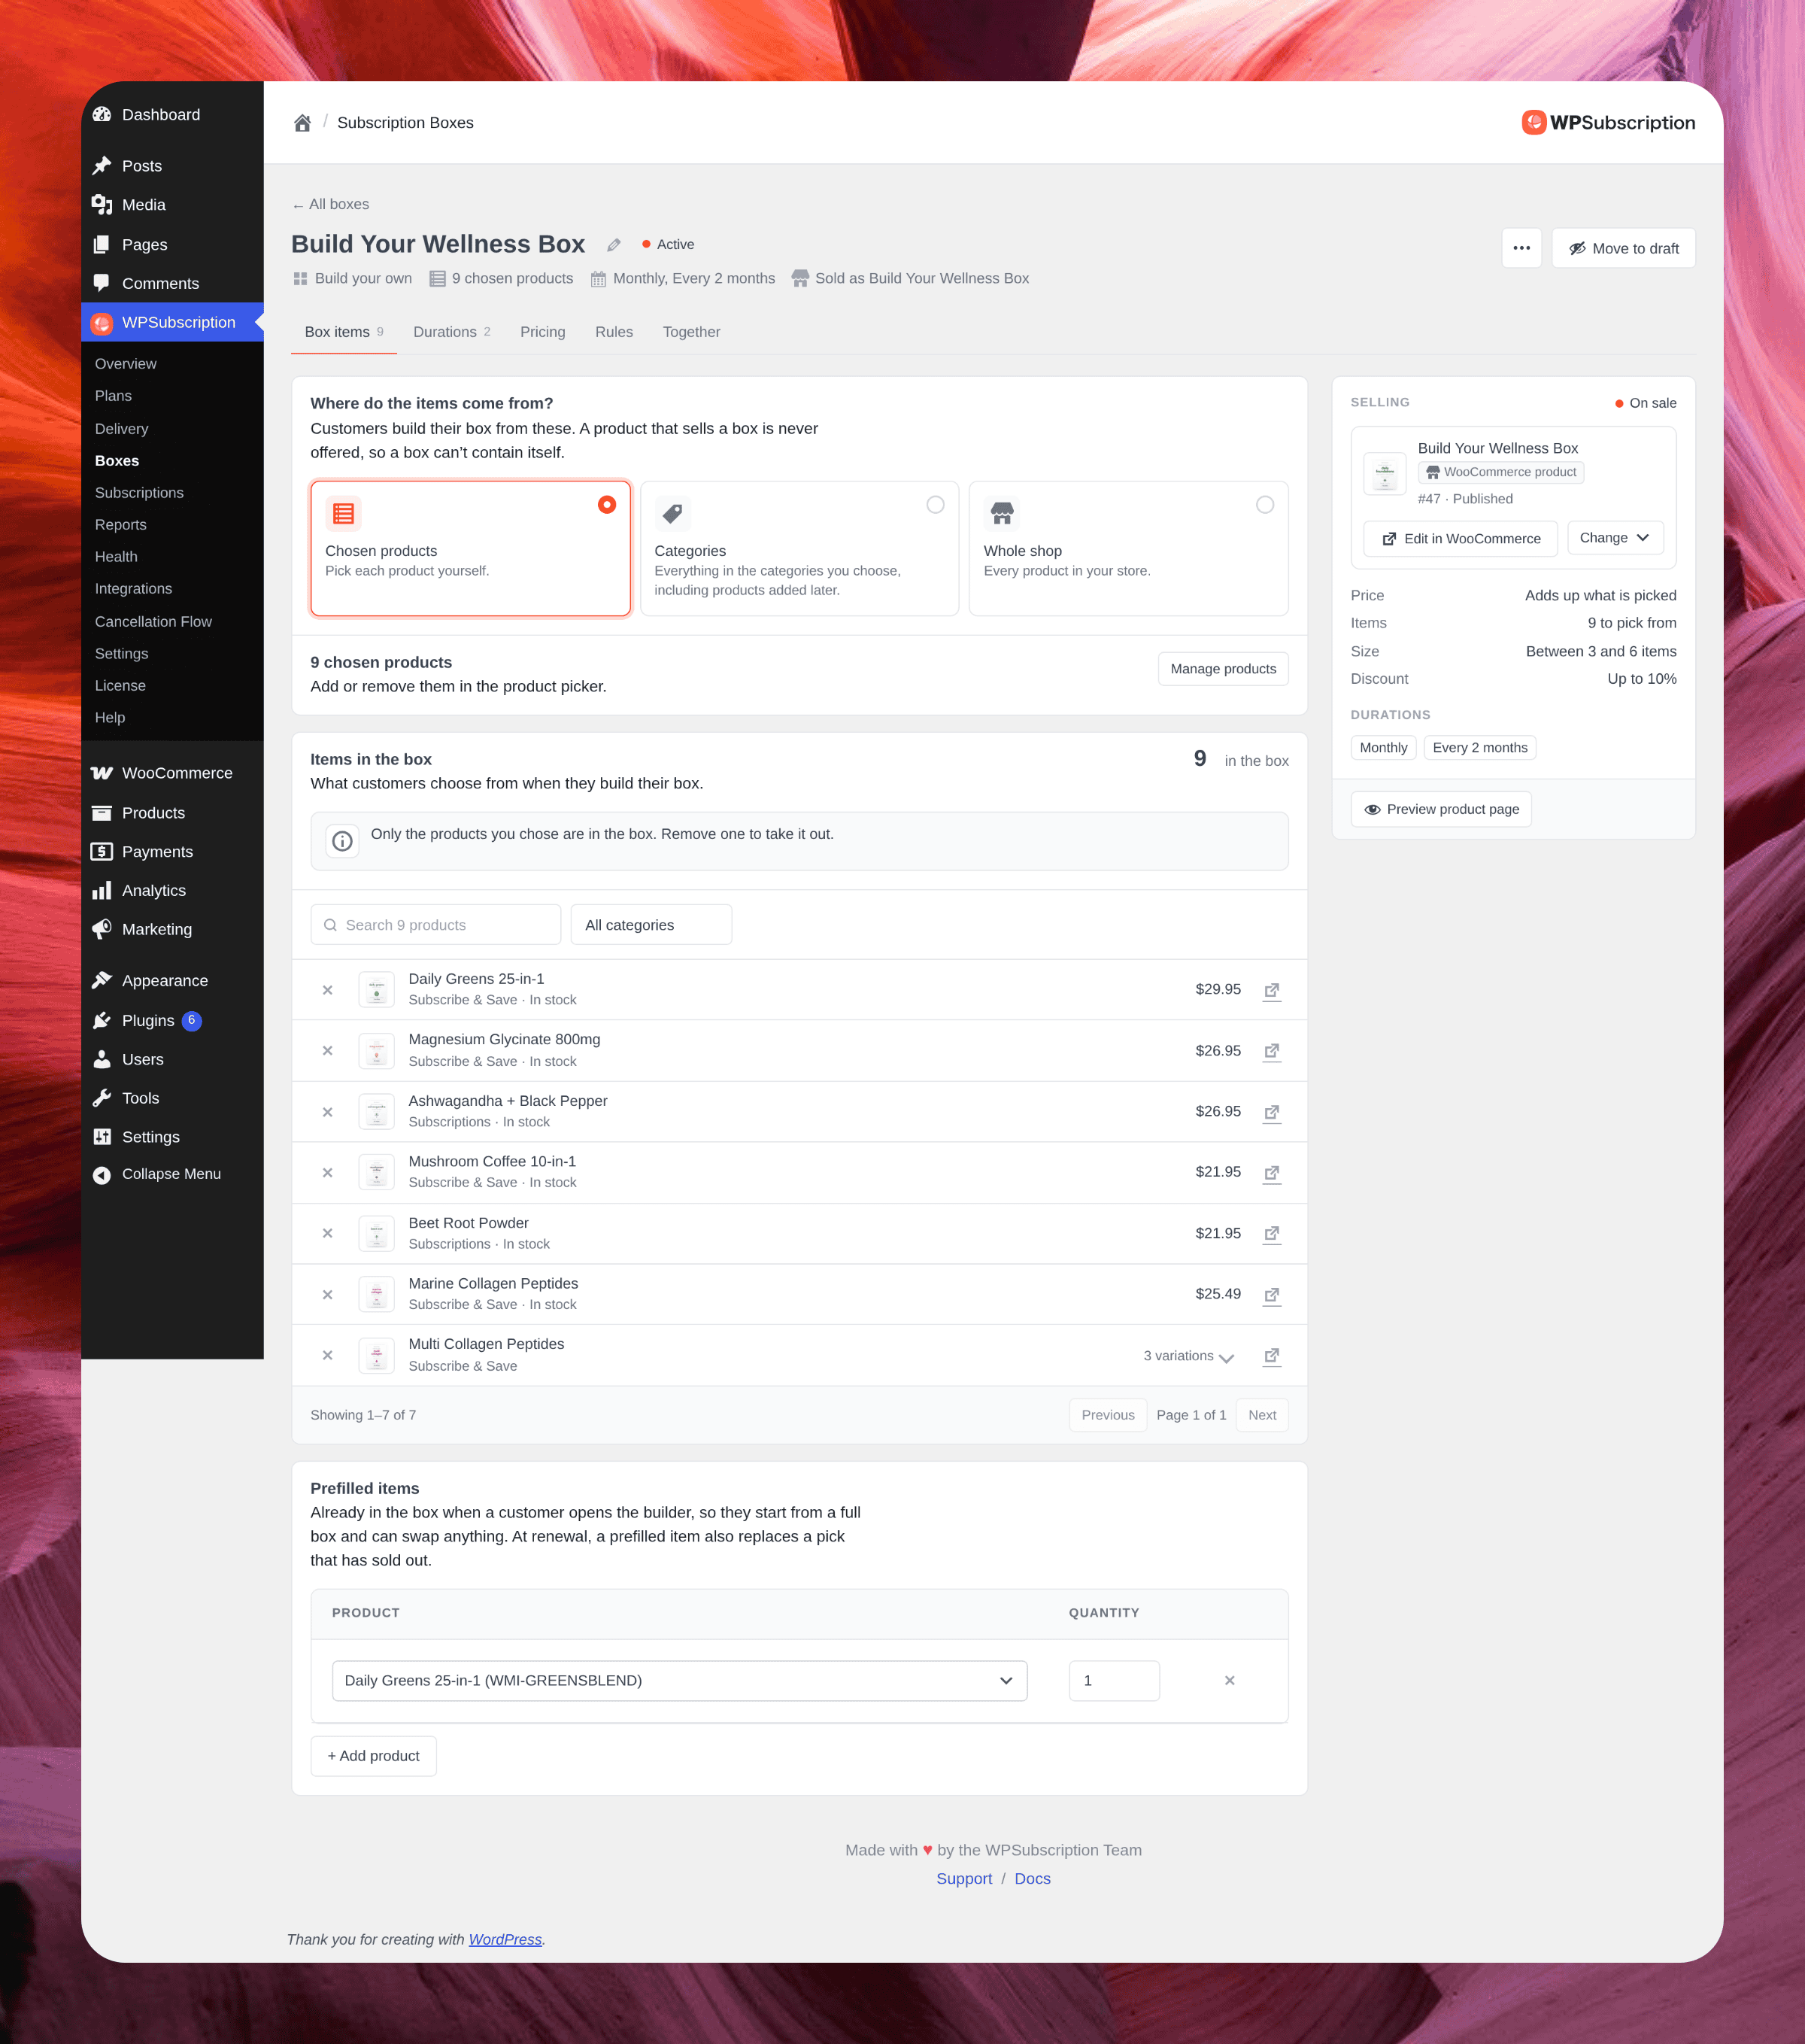Click the home icon in breadcrumb
This screenshot has height=2044, width=1805.
click(302, 123)
